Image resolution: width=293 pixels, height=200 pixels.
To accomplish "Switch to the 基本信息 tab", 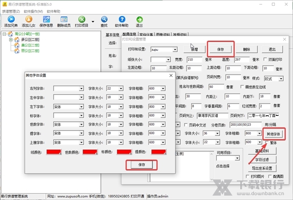I will click(x=112, y=35).
